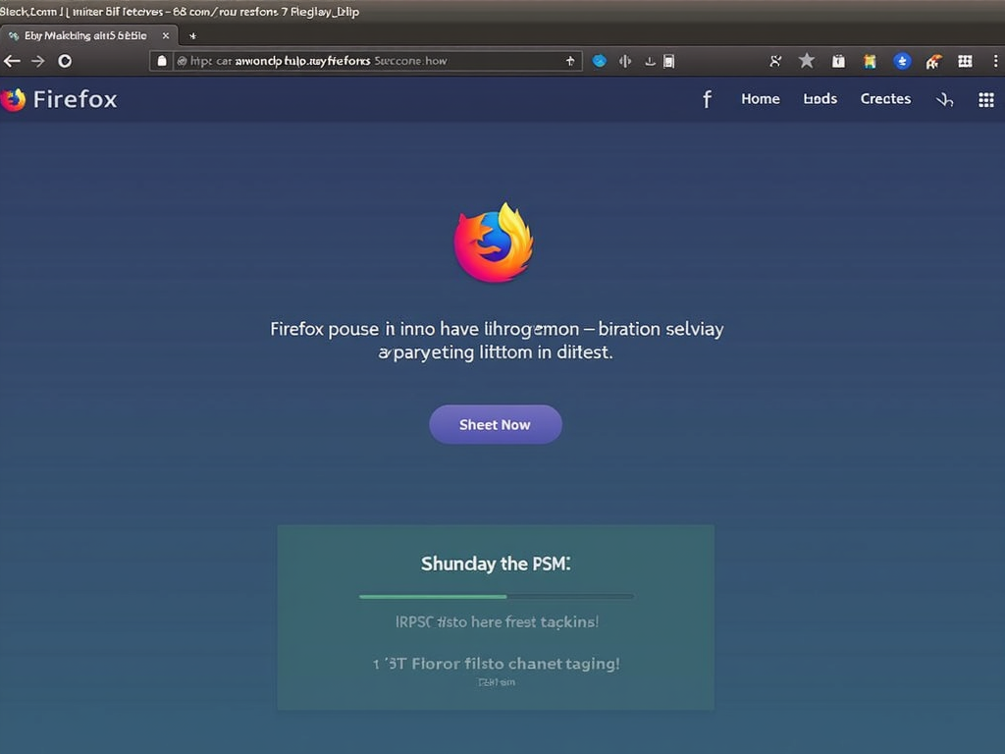This screenshot has width=1005, height=754.
Task: Open the browser vertical dots menu
Action: coord(995,61)
